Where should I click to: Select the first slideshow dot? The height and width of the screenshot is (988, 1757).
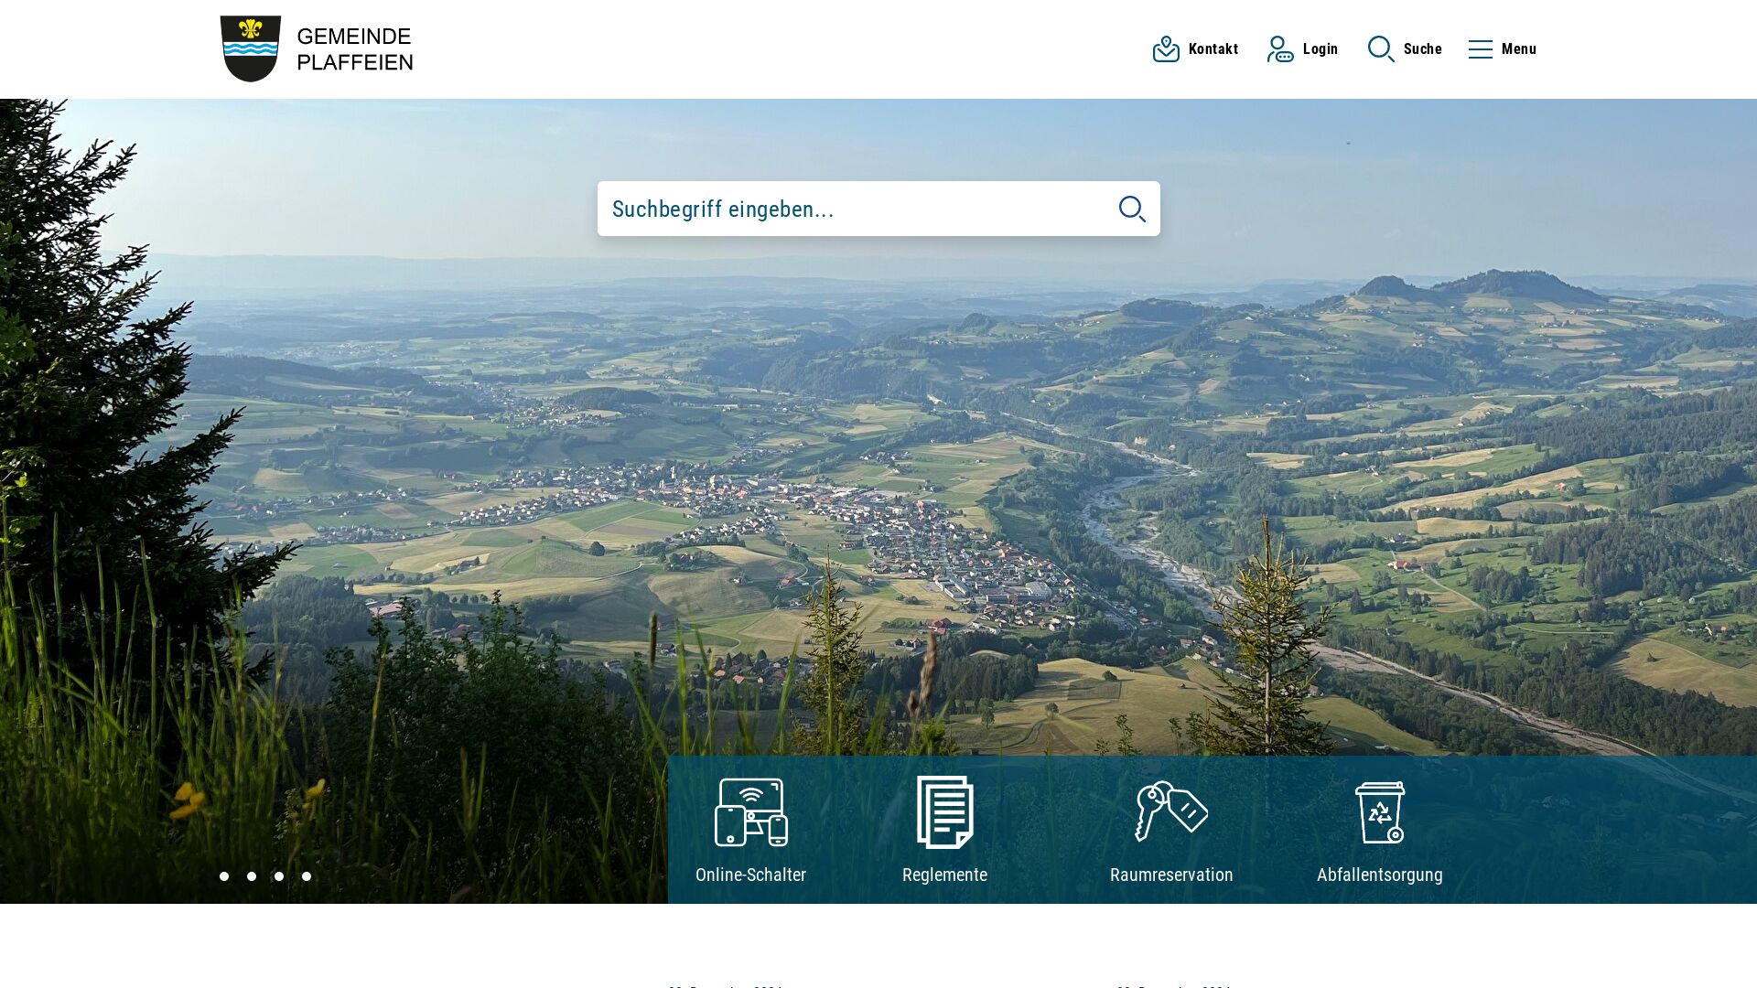tap(224, 876)
